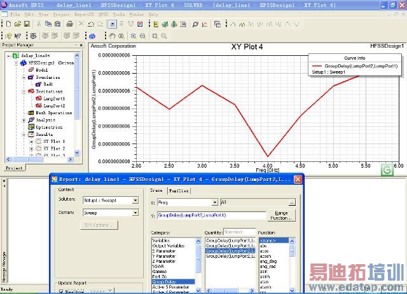Collapse the Excitations tree node
The width and height of the screenshot is (407, 294).
click(x=24, y=91)
